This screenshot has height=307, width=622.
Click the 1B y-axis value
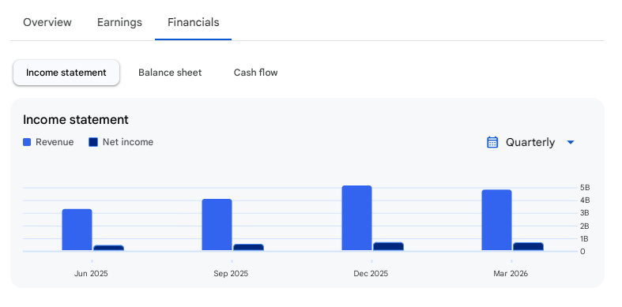tap(585, 239)
